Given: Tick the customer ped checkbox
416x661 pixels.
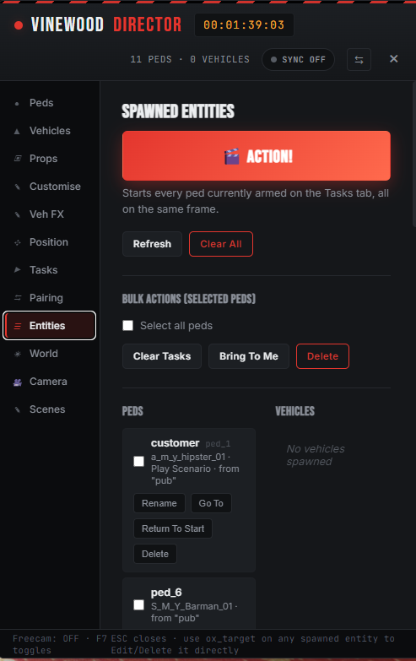Looking at the screenshot, I should [x=138, y=462].
